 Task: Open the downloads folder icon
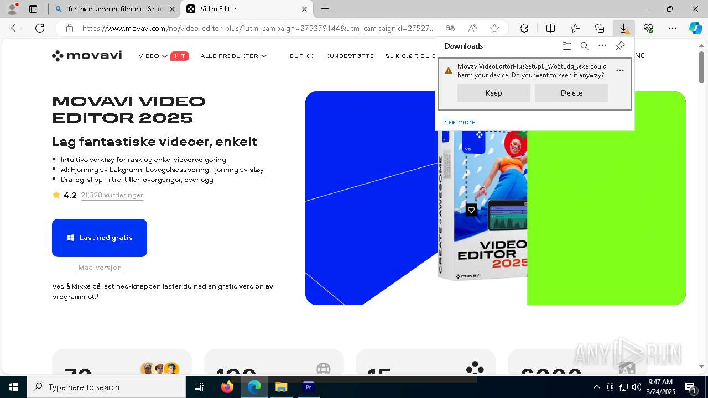566,46
